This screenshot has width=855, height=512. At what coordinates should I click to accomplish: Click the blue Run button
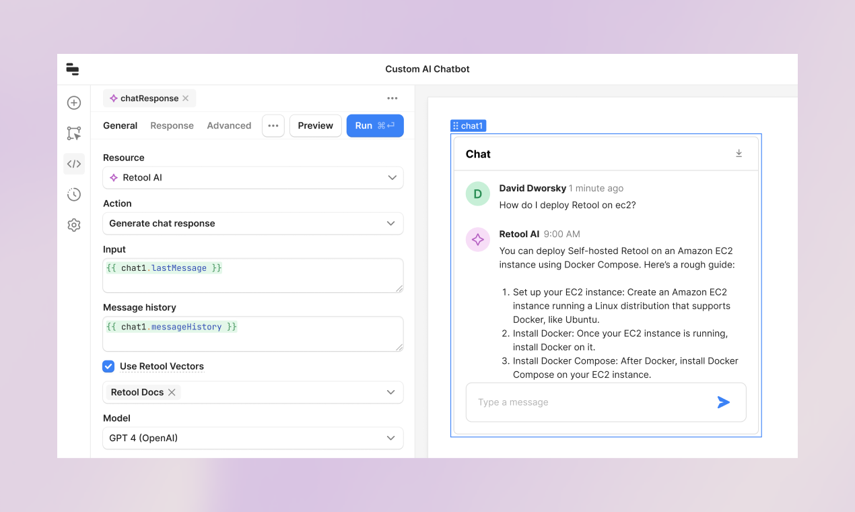pos(375,126)
